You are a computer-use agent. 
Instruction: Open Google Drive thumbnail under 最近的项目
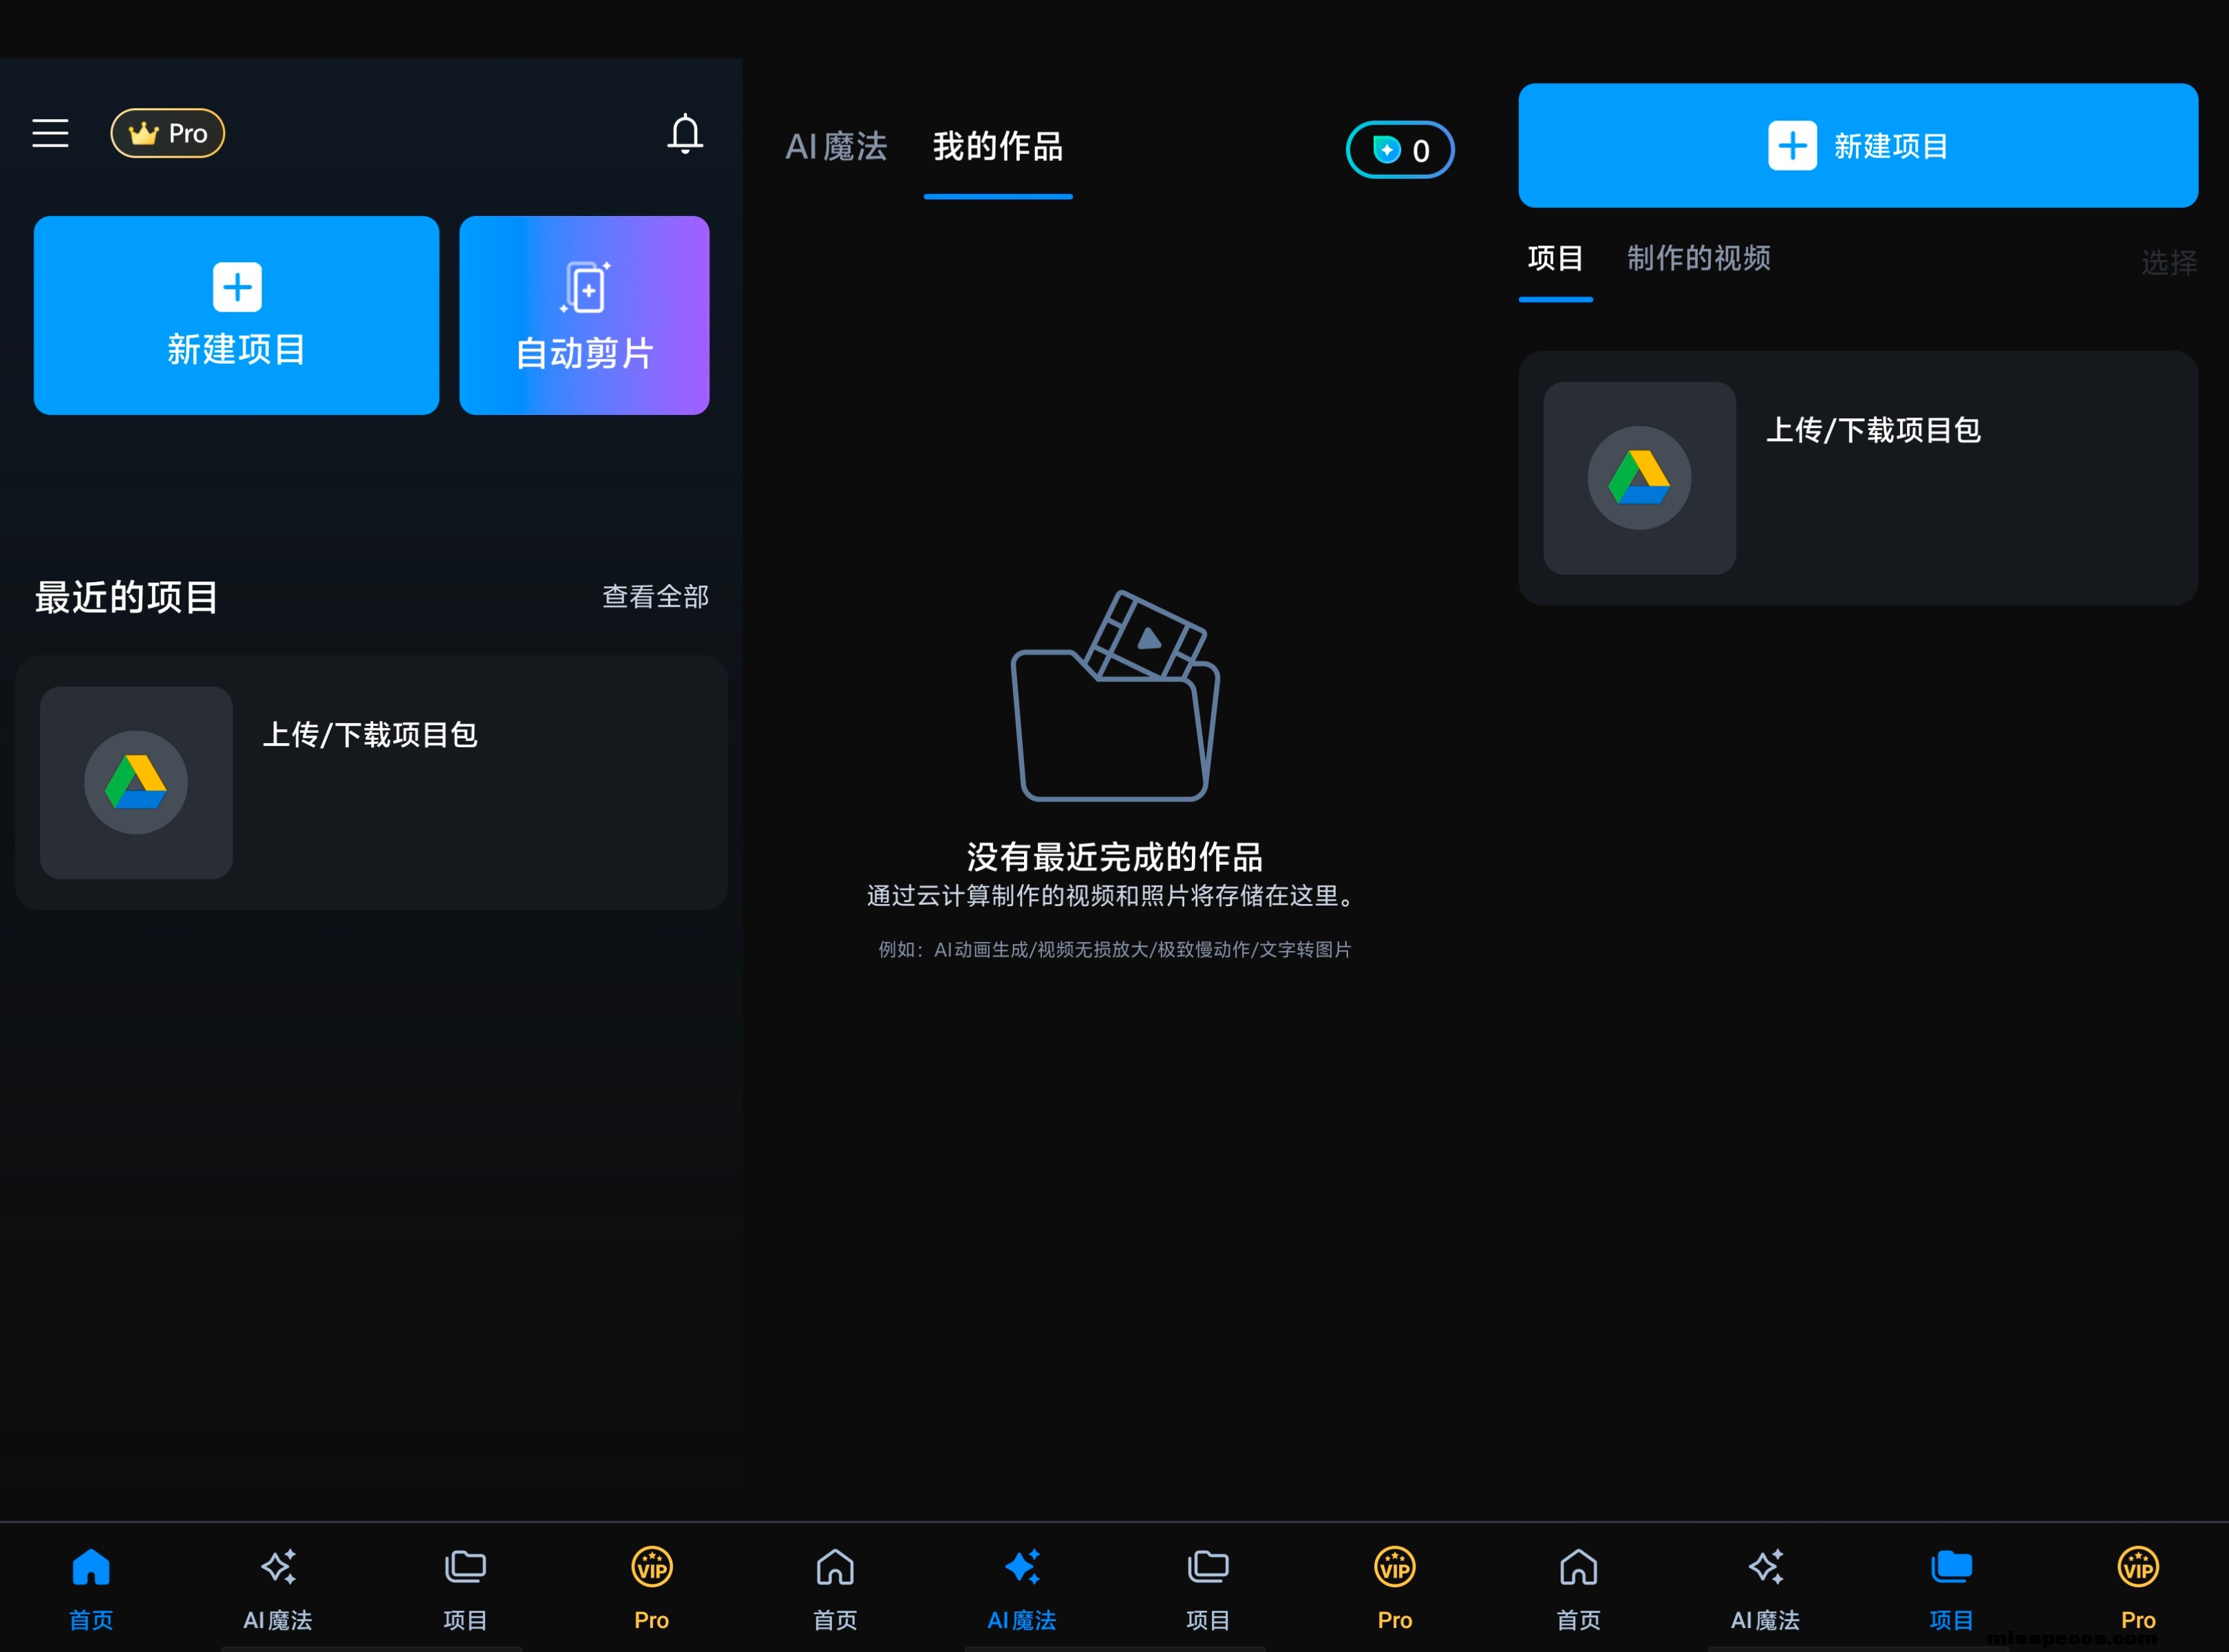pos(136,782)
